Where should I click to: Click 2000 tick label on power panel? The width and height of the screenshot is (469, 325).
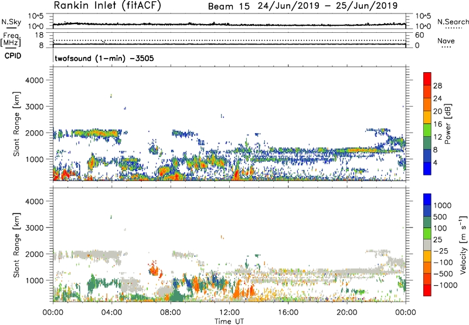coord(34,133)
